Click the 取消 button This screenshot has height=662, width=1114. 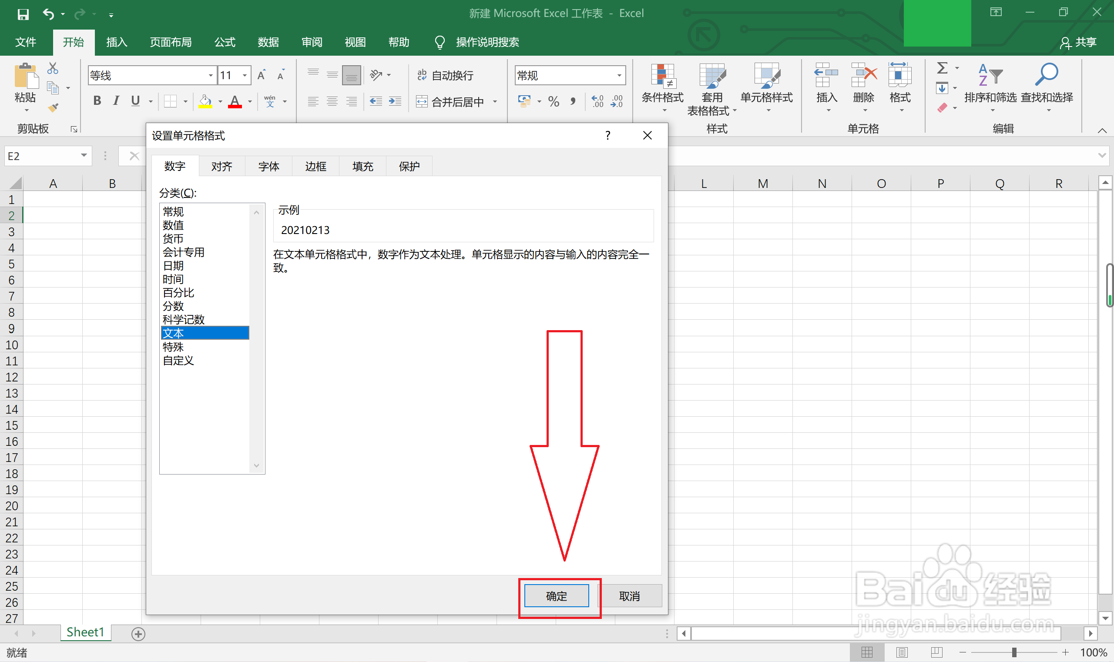629,596
